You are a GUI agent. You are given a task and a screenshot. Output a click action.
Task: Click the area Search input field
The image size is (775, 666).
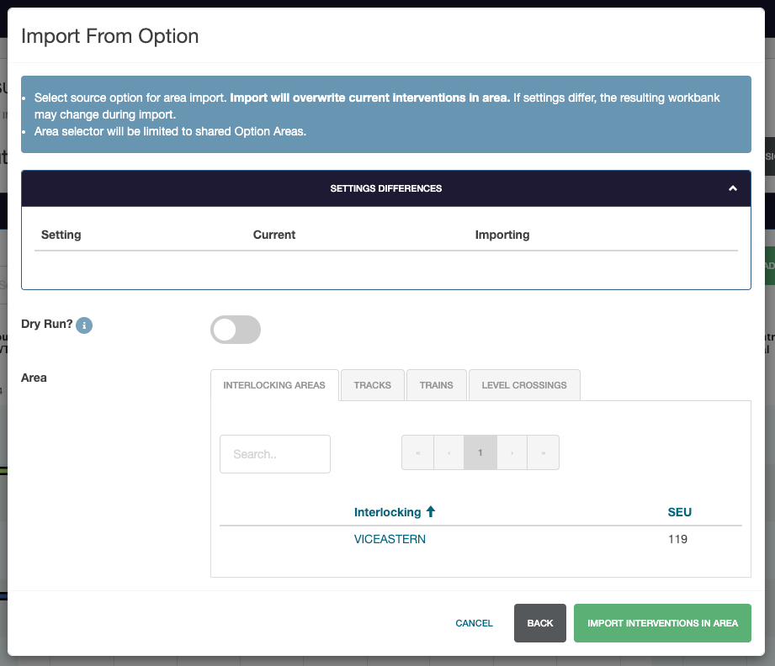click(275, 454)
